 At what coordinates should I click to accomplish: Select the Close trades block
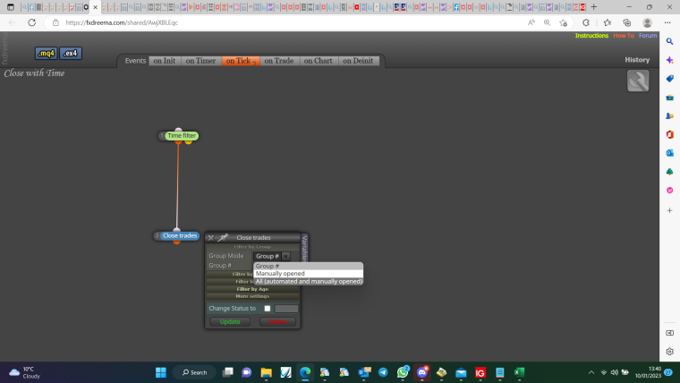pos(180,235)
